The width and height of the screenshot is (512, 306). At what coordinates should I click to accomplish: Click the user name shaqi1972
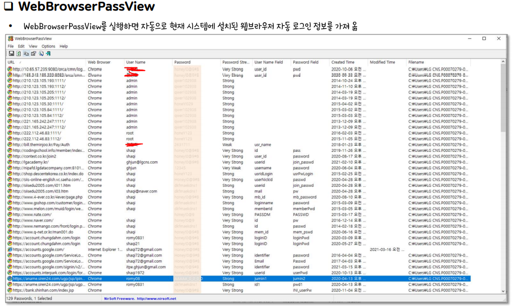pyautogui.click(x=135, y=273)
